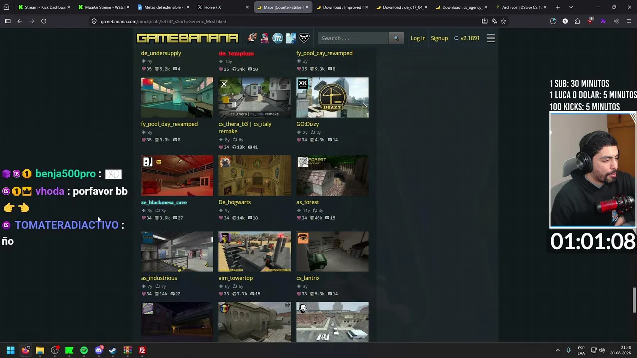The height and width of the screenshot is (358, 637).
Task: Open the de_undersupply map link
Action: 161,53
